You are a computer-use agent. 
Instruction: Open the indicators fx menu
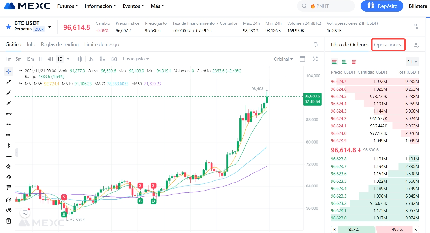(x=91, y=59)
